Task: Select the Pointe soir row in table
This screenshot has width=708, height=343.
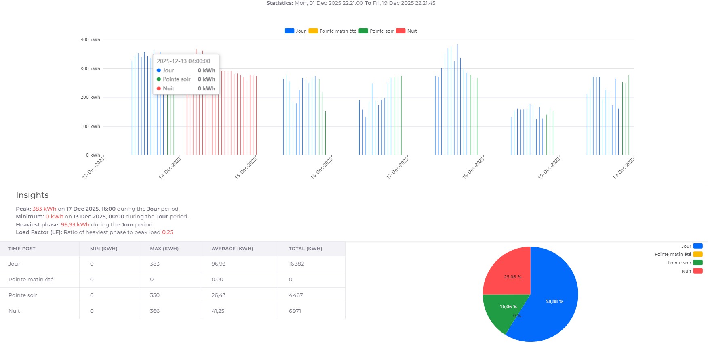Action: pyautogui.click(x=23, y=295)
